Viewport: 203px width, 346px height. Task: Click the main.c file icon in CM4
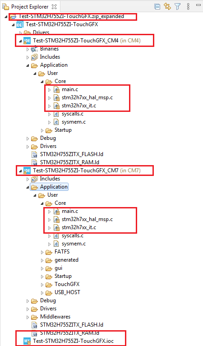[x=56, y=90]
